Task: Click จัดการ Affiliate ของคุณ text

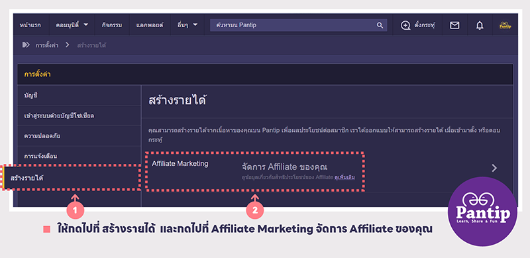Action: coord(285,167)
